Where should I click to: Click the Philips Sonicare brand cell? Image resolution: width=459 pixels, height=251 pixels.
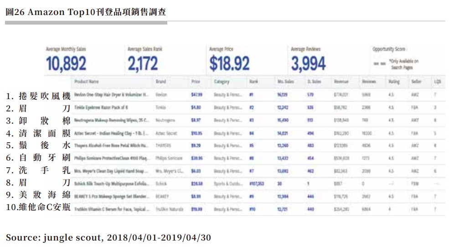[x=169, y=159]
